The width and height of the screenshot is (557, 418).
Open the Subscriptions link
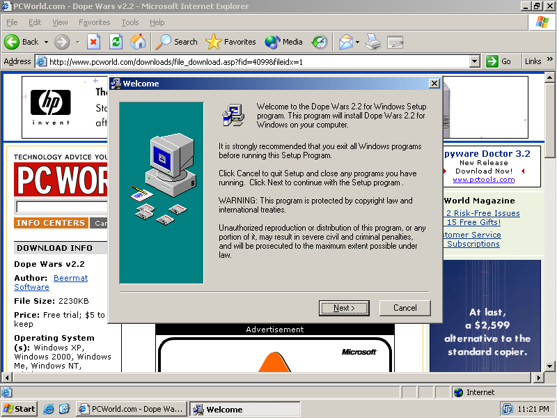[x=473, y=244]
